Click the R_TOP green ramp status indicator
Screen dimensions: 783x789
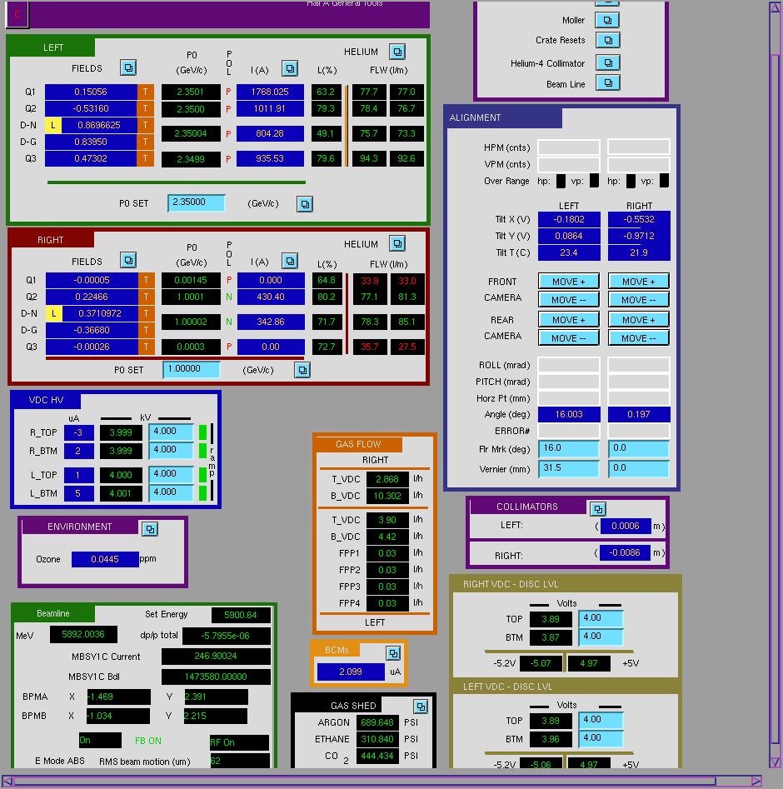202,432
